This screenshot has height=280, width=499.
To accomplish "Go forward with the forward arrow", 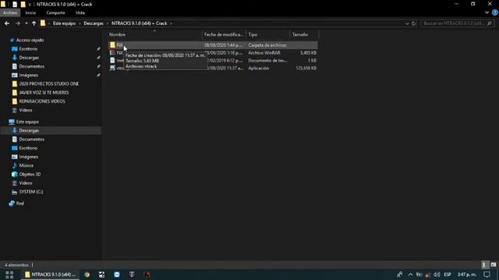I will (17, 23).
